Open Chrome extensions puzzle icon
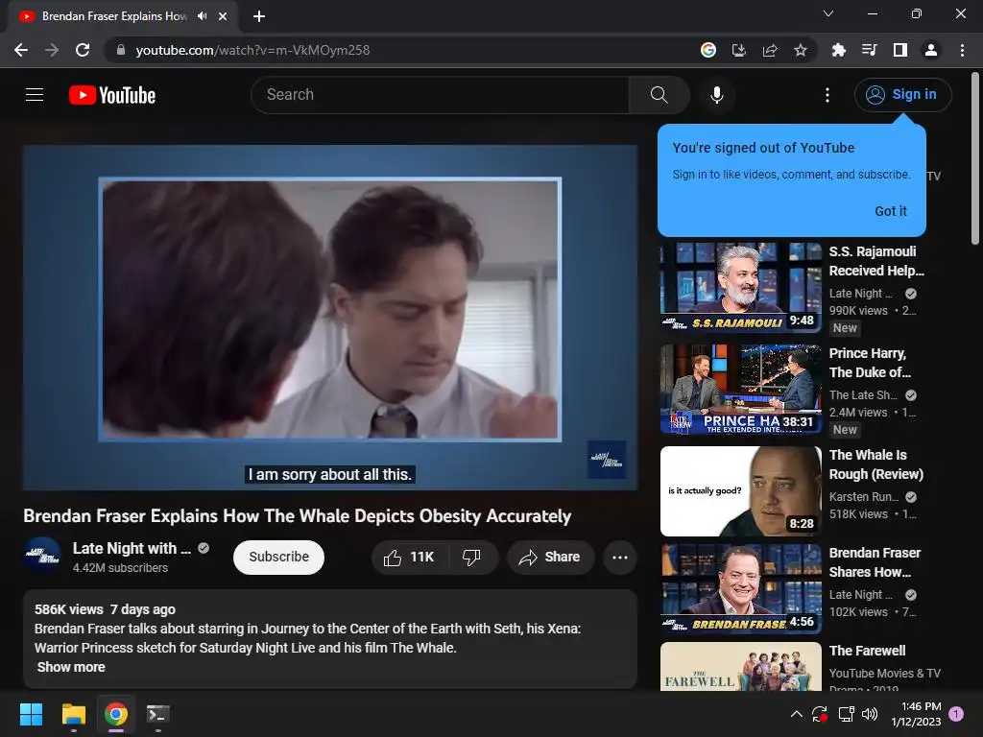983x737 pixels. tap(838, 50)
